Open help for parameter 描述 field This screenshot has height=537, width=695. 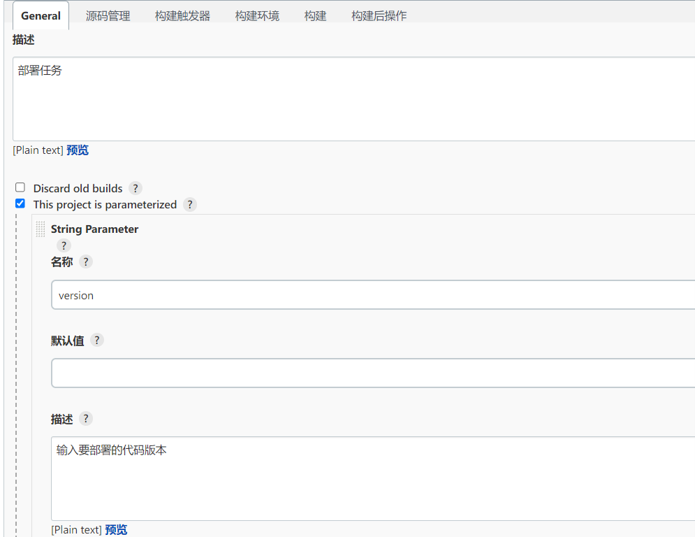(x=86, y=419)
